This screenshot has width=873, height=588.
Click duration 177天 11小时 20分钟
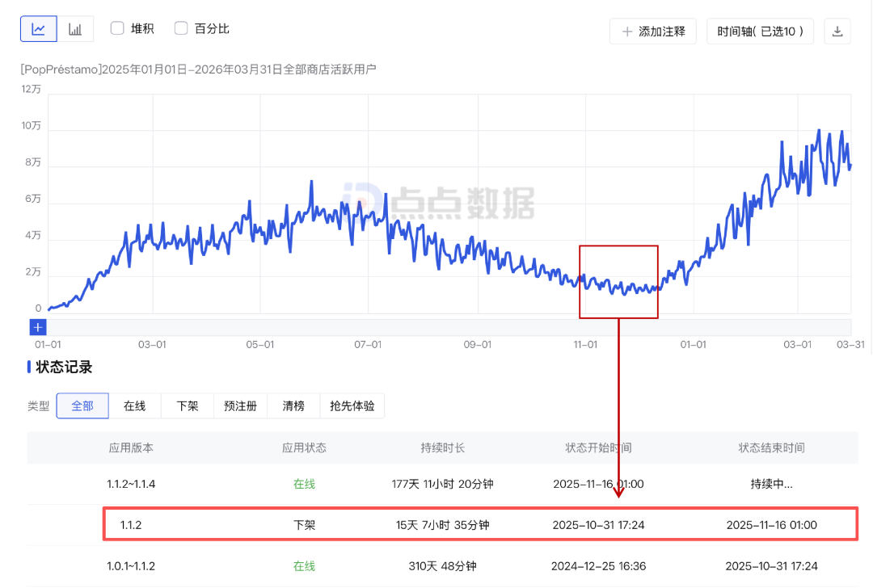[443, 484]
